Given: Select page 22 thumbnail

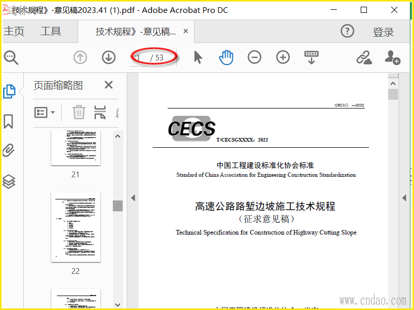Looking at the screenshot, I should 76,227.
